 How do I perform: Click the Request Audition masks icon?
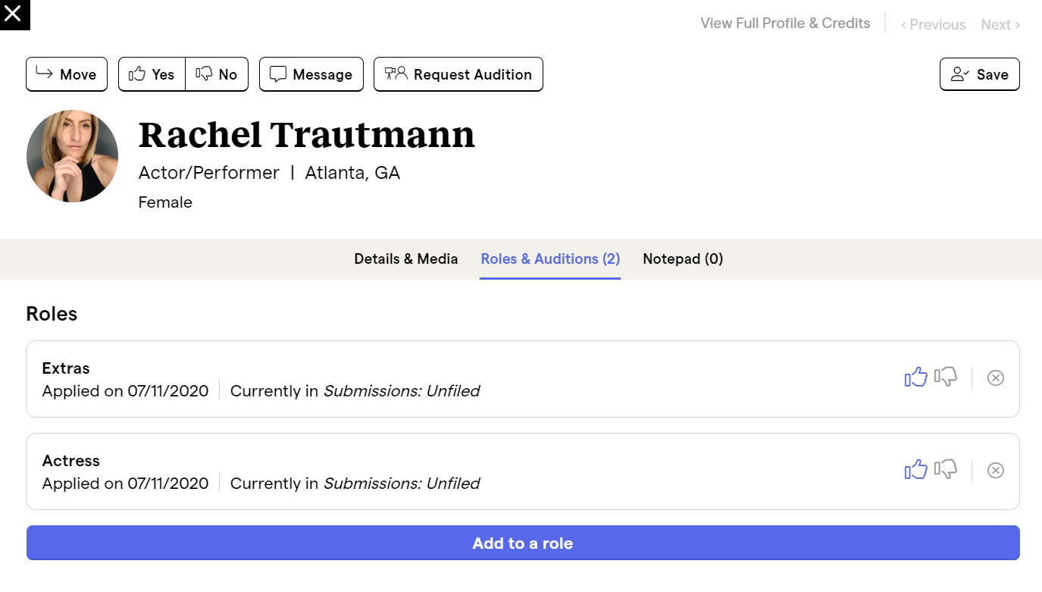coord(395,74)
